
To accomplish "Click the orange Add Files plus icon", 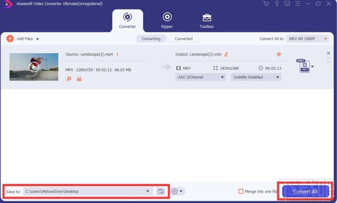I will coord(10,39).
